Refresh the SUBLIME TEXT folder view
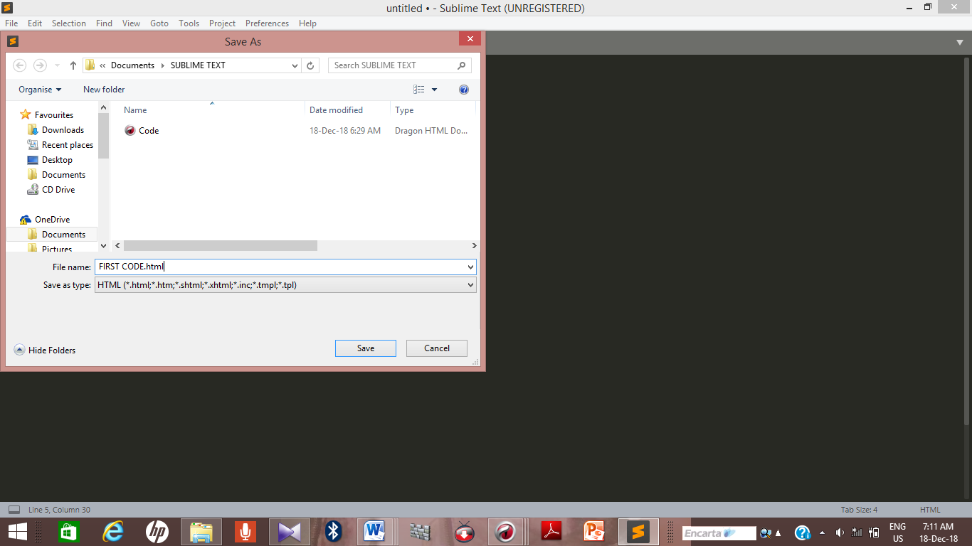Screen dimensions: 972x546 pos(310,65)
